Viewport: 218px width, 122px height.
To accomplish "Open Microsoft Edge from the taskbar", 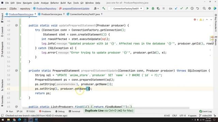I will pos(19,120).
